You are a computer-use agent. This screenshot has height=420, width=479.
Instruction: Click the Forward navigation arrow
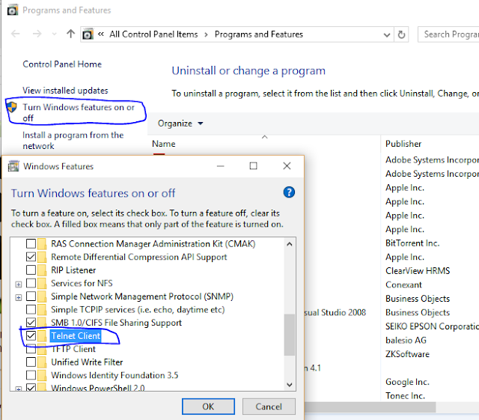pyautogui.click(x=37, y=34)
